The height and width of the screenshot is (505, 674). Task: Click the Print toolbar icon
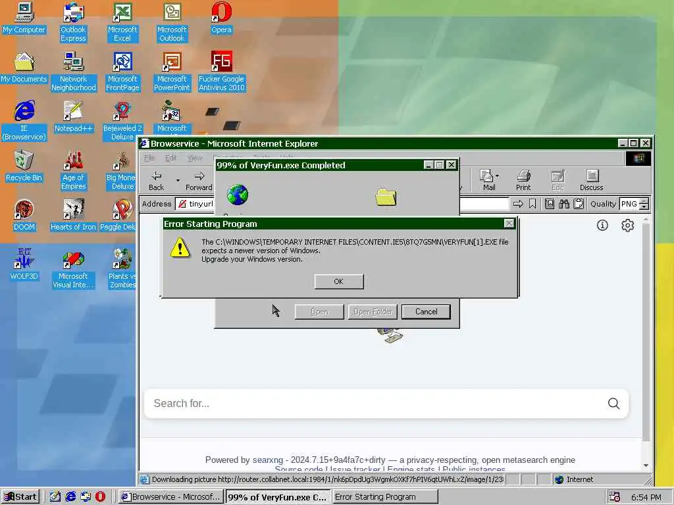click(x=523, y=181)
